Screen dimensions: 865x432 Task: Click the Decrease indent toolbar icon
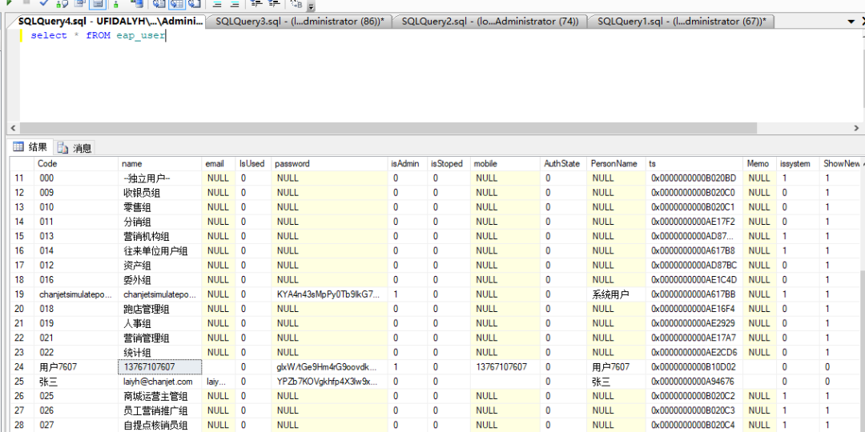[255, 3]
